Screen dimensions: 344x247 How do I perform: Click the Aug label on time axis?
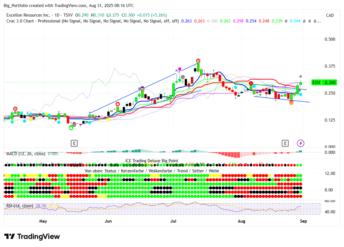pos(241,221)
